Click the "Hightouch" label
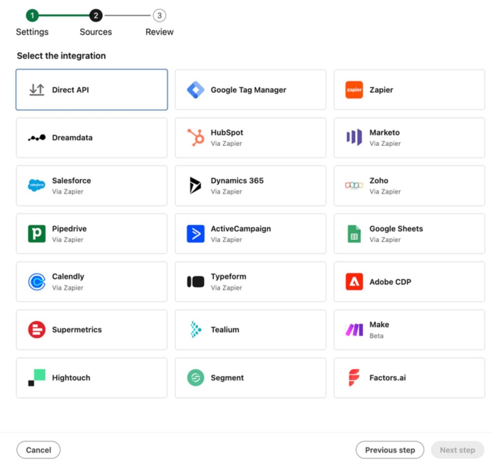 point(71,378)
